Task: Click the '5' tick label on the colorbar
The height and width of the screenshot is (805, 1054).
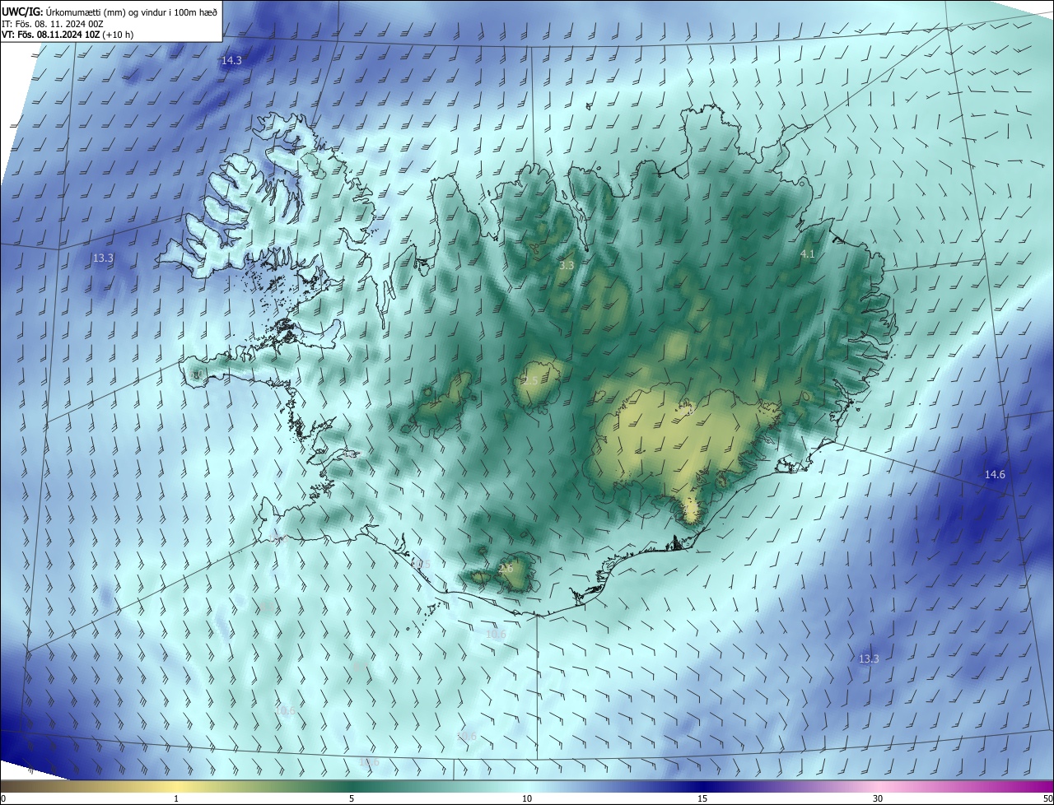Action: coord(352,798)
